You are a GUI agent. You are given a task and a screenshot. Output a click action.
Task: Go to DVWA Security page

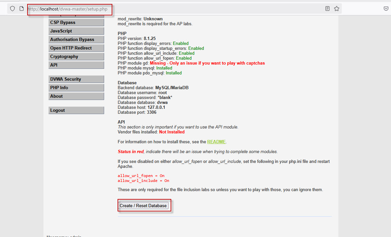tap(76, 79)
